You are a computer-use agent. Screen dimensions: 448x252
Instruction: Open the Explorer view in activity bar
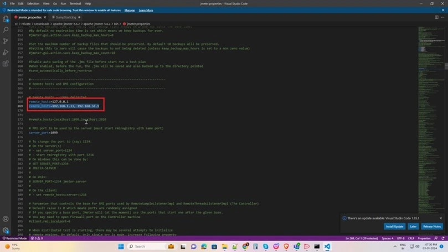coord(6,19)
